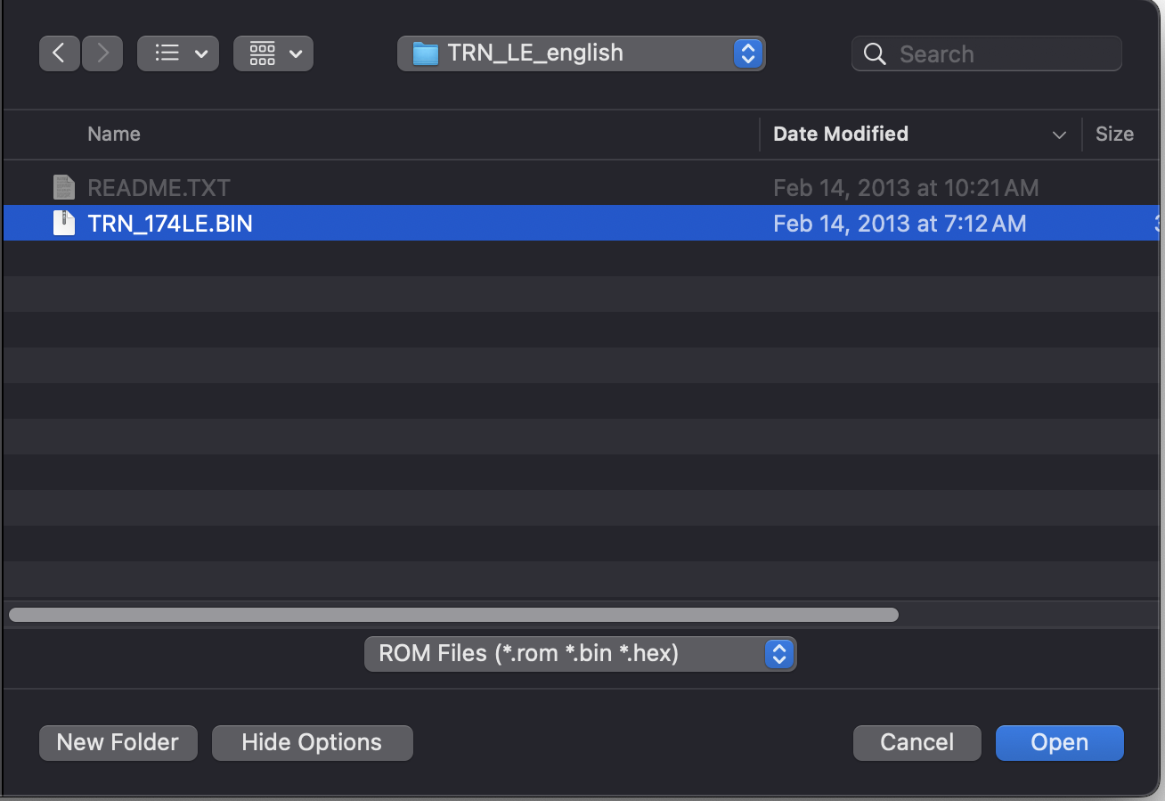Open the ROM Files type filter dropdown
Image resolution: width=1165 pixels, height=801 pixels.
point(580,653)
